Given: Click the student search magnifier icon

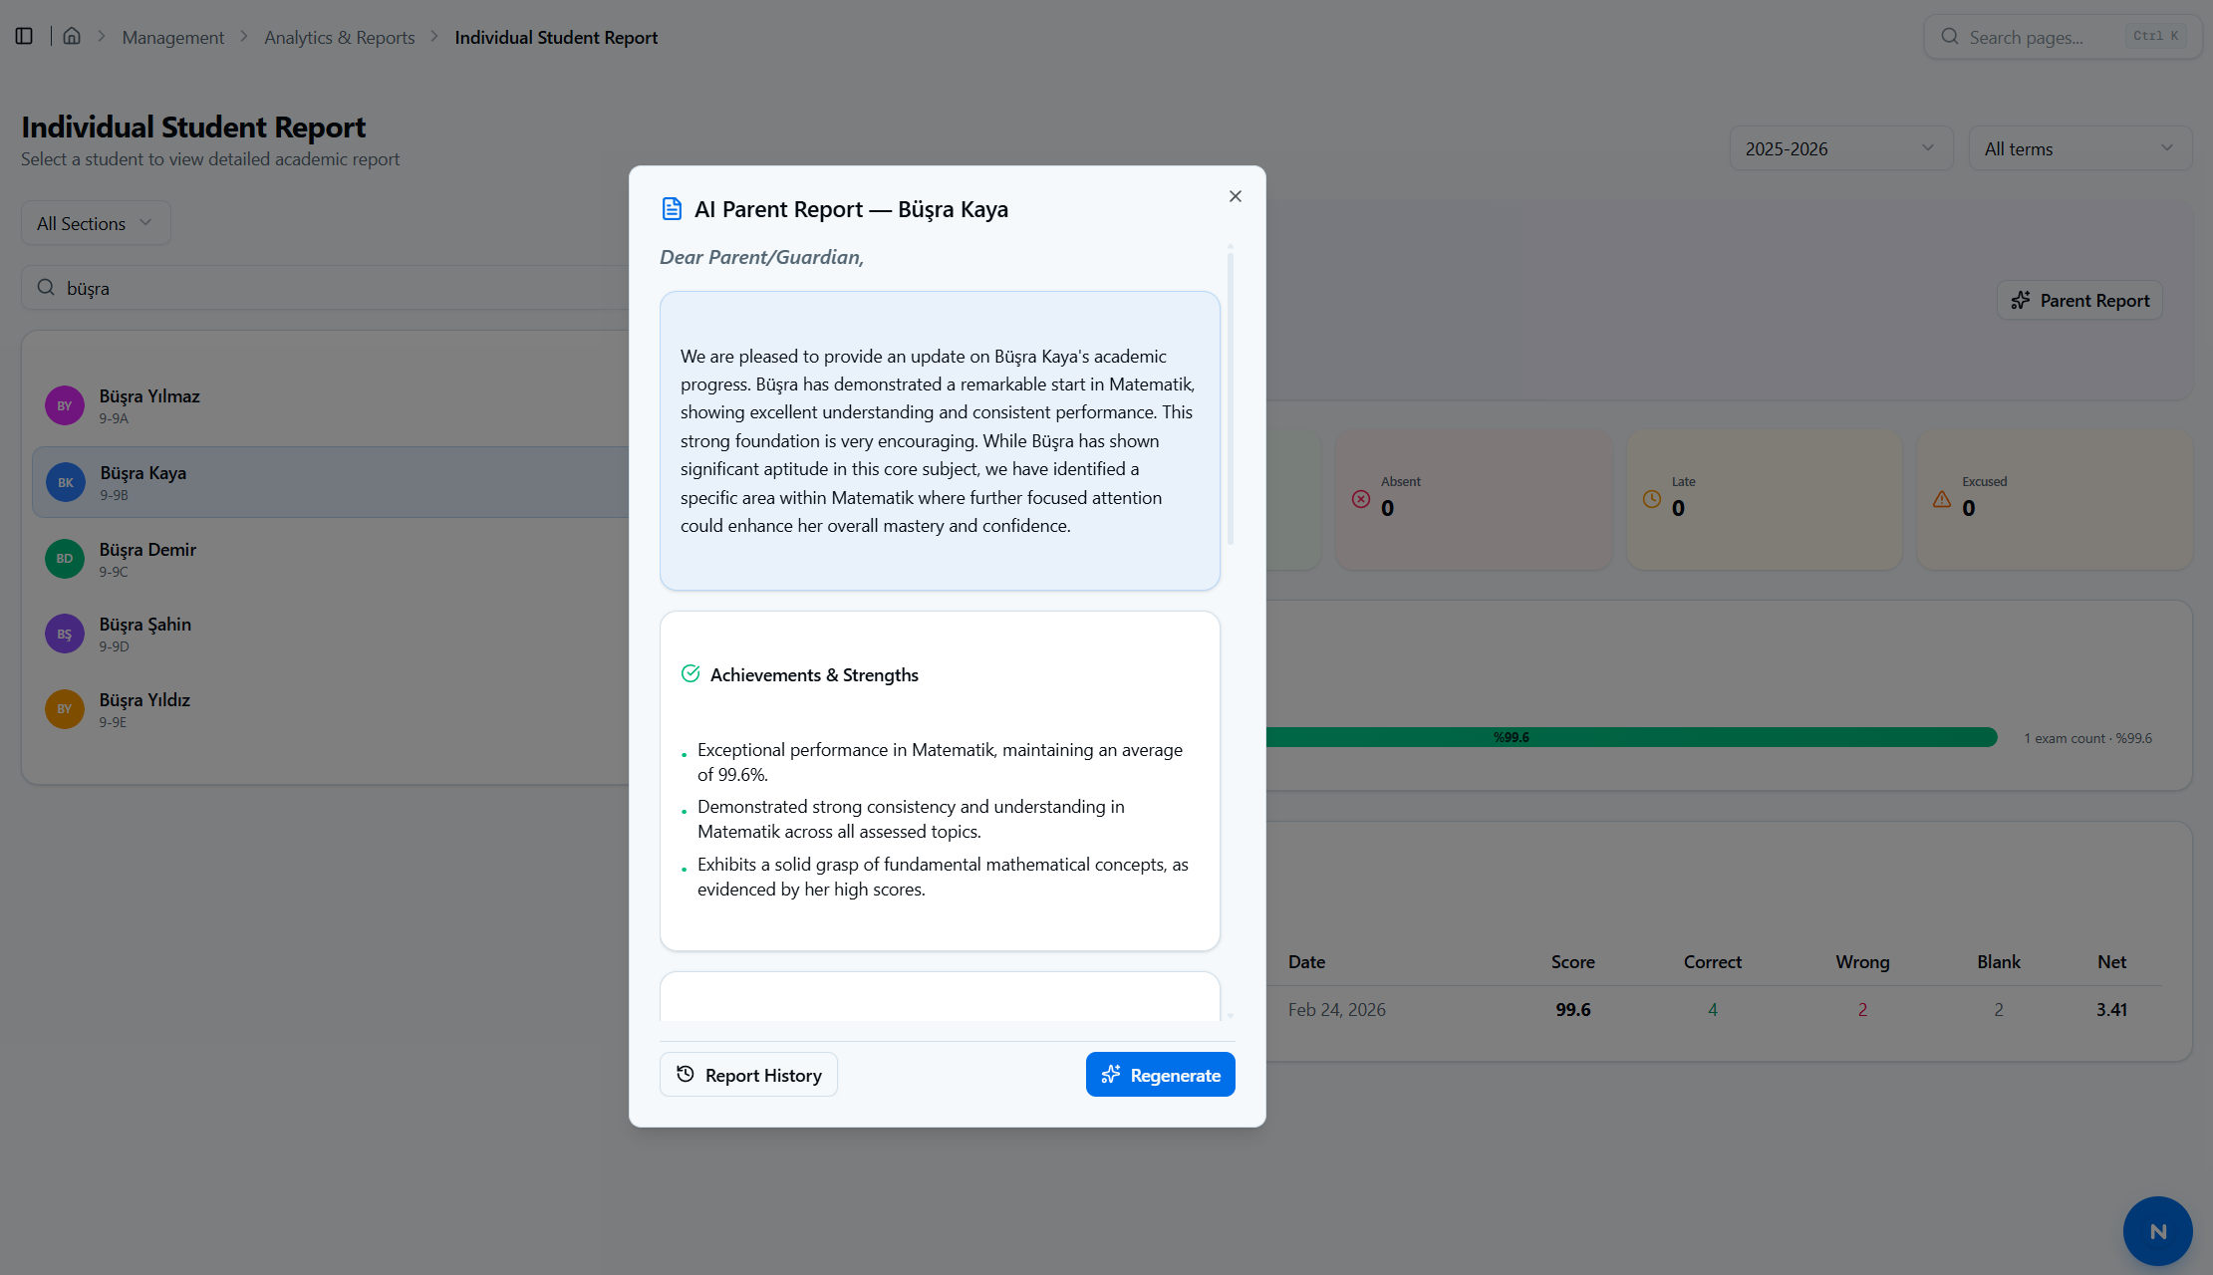Looking at the screenshot, I should [x=46, y=288].
